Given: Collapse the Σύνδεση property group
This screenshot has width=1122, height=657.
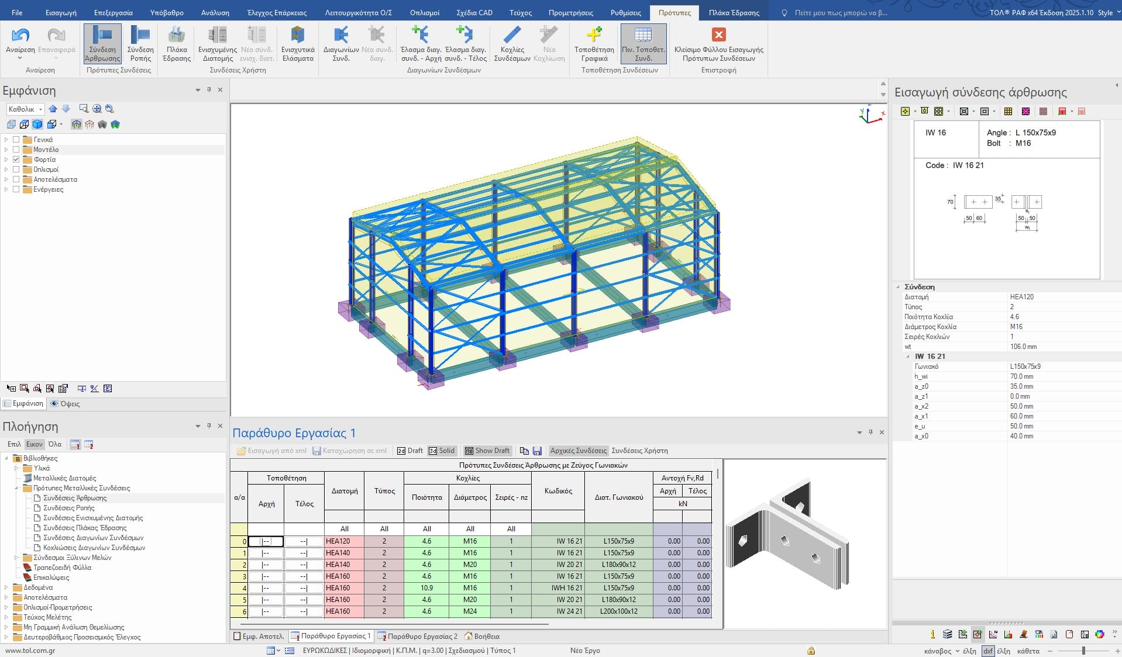Looking at the screenshot, I should click(898, 287).
